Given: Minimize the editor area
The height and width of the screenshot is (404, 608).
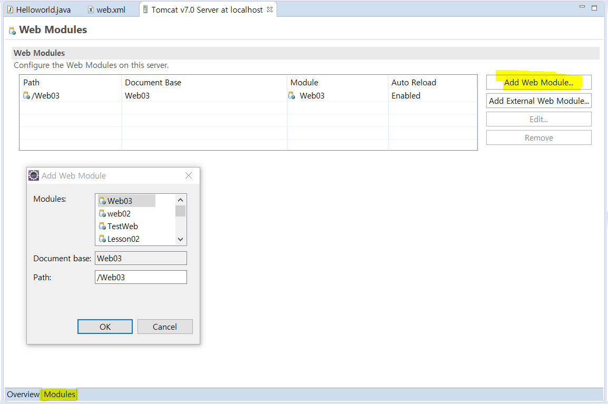Looking at the screenshot, I should (x=582, y=7).
